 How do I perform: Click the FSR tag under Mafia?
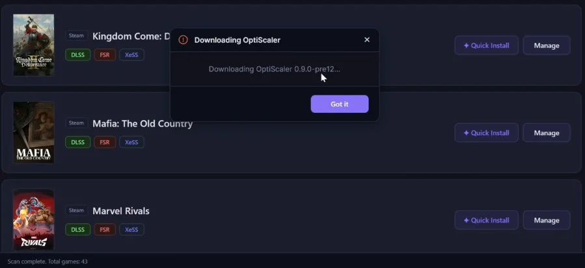(104, 142)
